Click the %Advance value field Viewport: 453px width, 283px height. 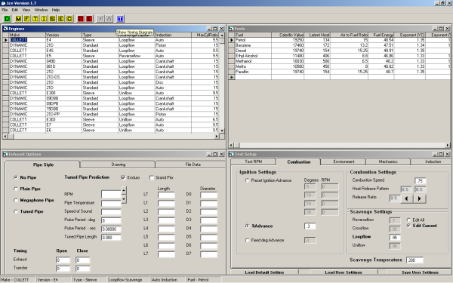[x=310, y=226]
